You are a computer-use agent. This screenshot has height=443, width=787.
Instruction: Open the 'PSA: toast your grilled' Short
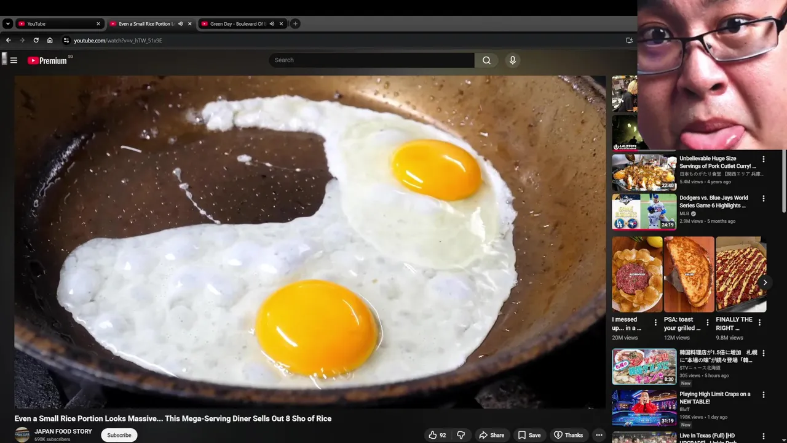click(689, 274)
